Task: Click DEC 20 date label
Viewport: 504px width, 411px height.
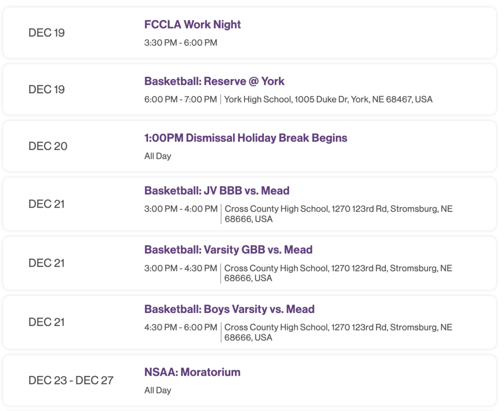Action: click(48, 146)
